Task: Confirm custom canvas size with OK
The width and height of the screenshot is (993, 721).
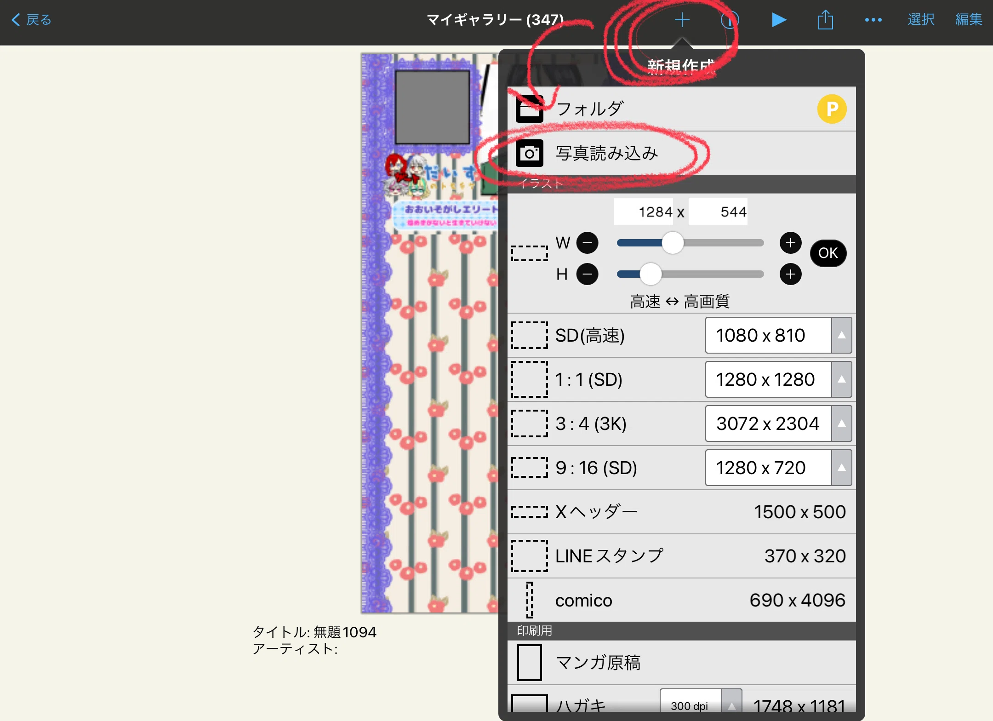Action: 828,253
